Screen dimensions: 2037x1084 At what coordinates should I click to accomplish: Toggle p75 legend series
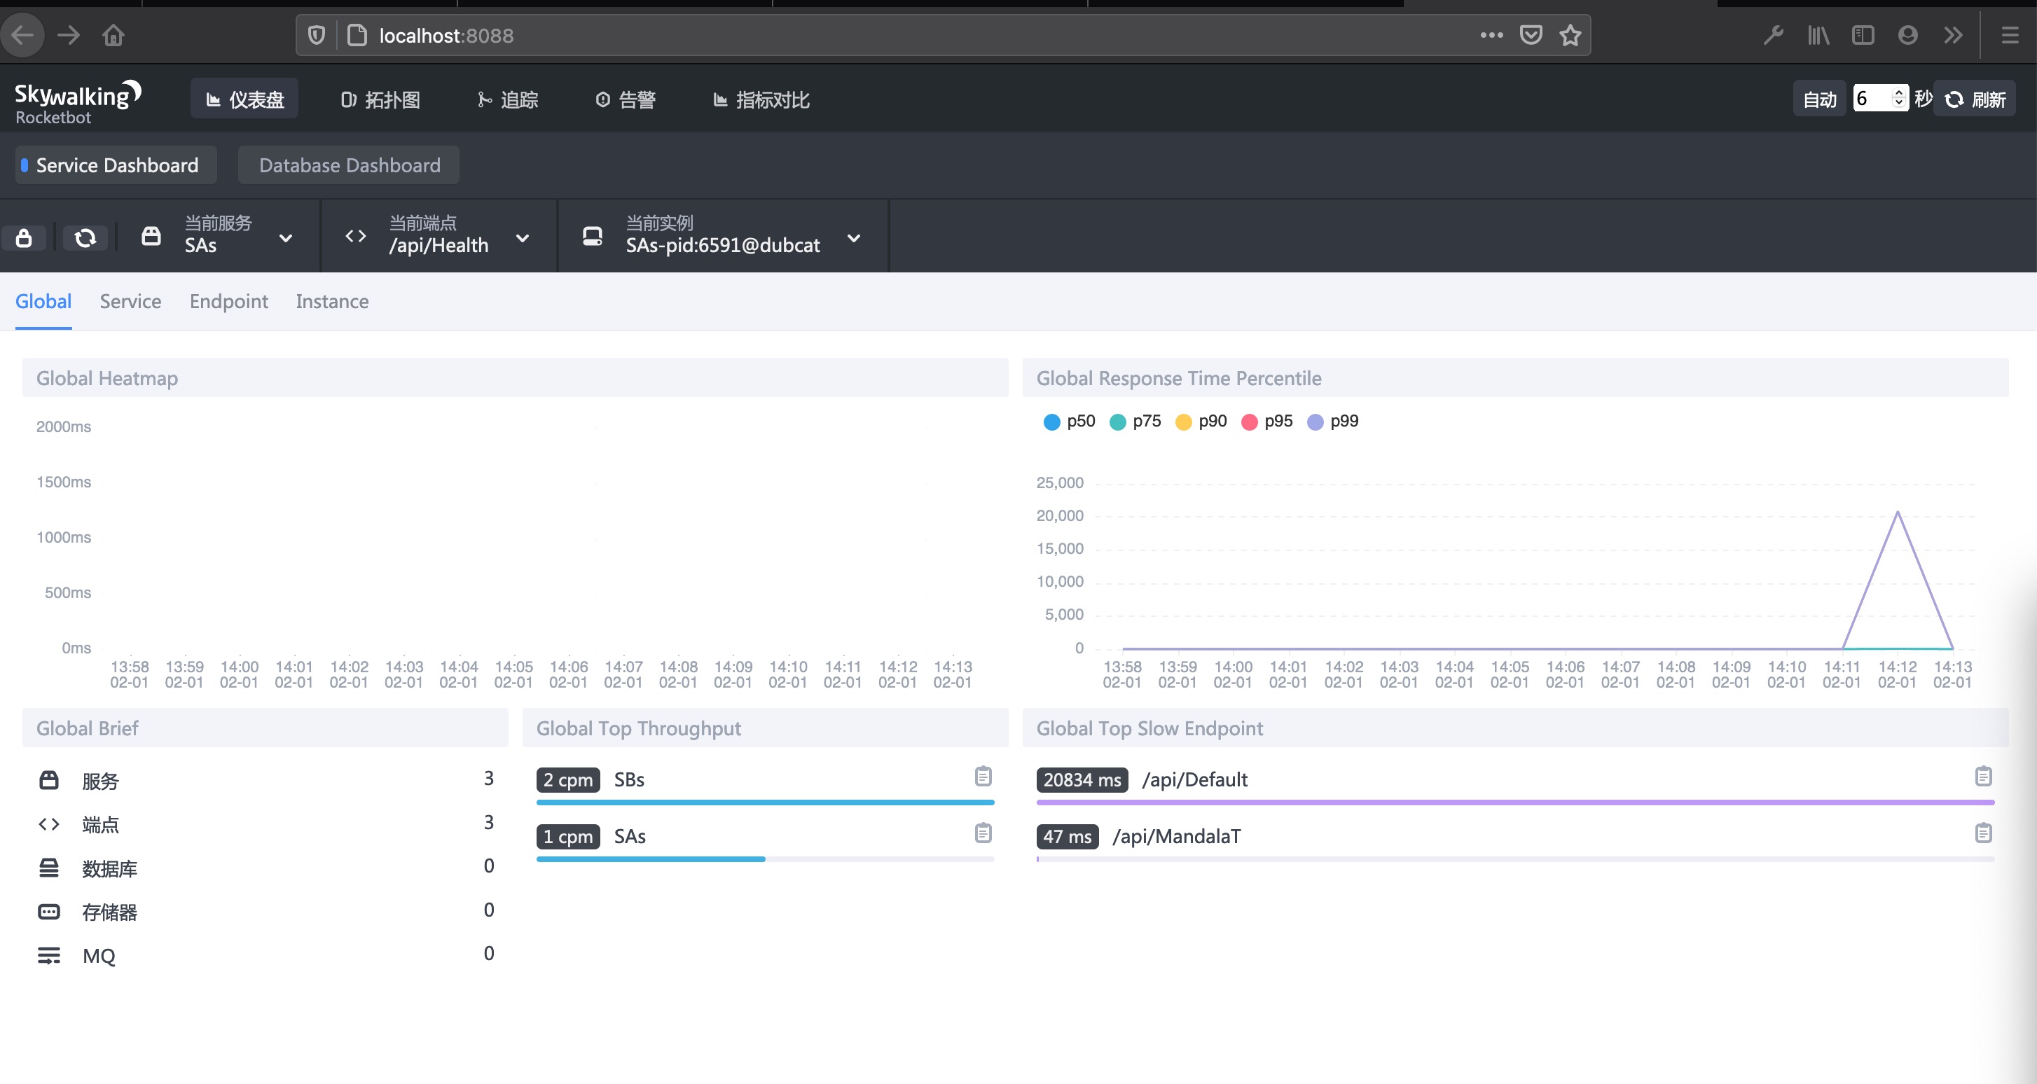click(x=1135, y=422)
